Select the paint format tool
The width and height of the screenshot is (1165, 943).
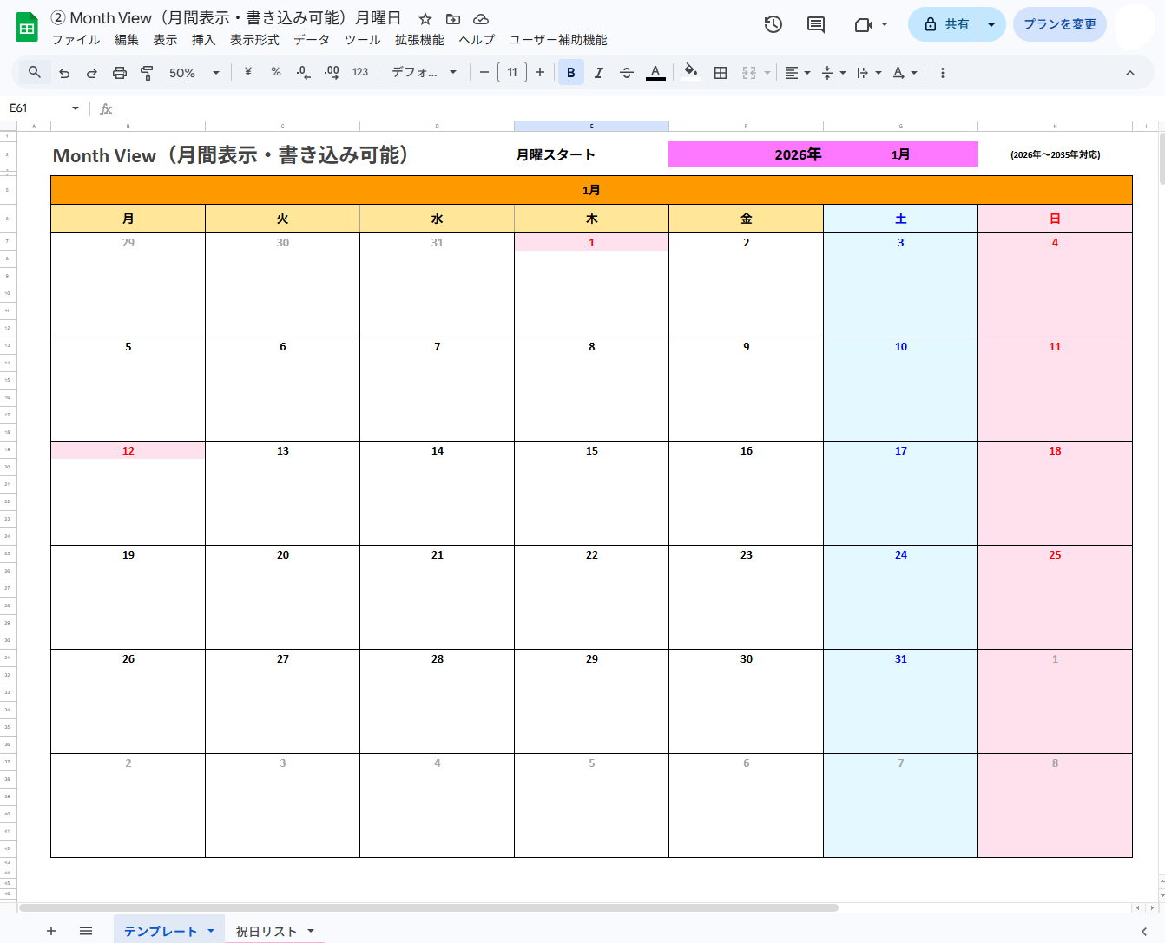coord(148,72)
